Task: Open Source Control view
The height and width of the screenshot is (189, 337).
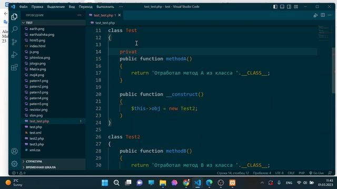Action: tap(14, 42)
